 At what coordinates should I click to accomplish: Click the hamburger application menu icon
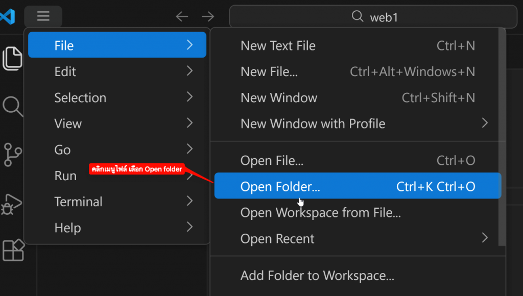(43, 16)
